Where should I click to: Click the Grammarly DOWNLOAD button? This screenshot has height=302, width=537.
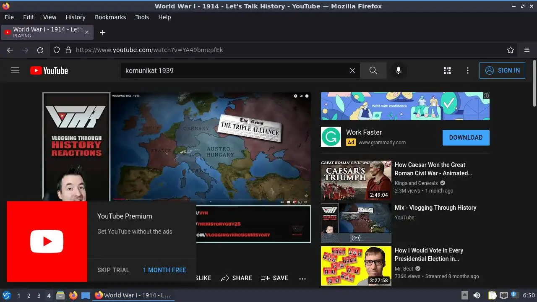click(466, 138)
